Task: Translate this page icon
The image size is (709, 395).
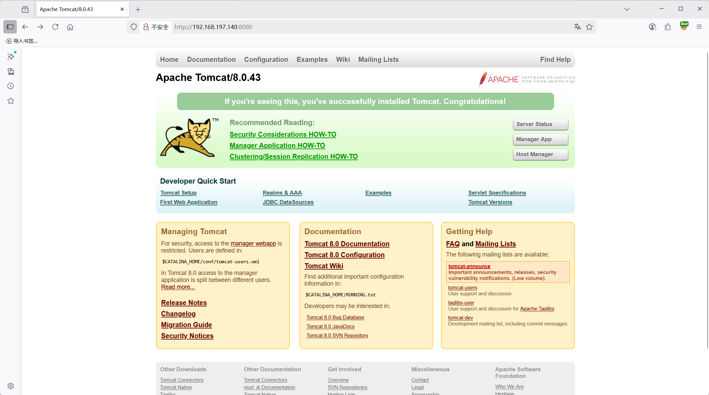Action: (x=577, y=27)
